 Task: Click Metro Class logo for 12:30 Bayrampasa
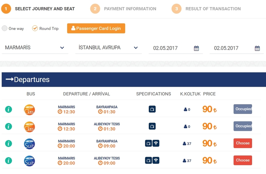click(29, 110)
